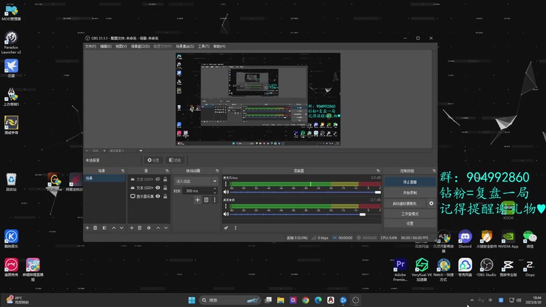Hide the second text (GDI+) source via its eye

(x=158, y=188)
